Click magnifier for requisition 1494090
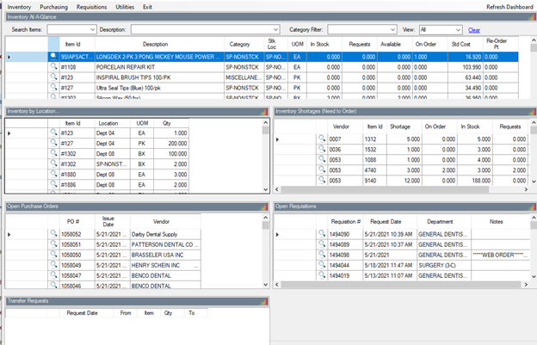 [322, 234]
